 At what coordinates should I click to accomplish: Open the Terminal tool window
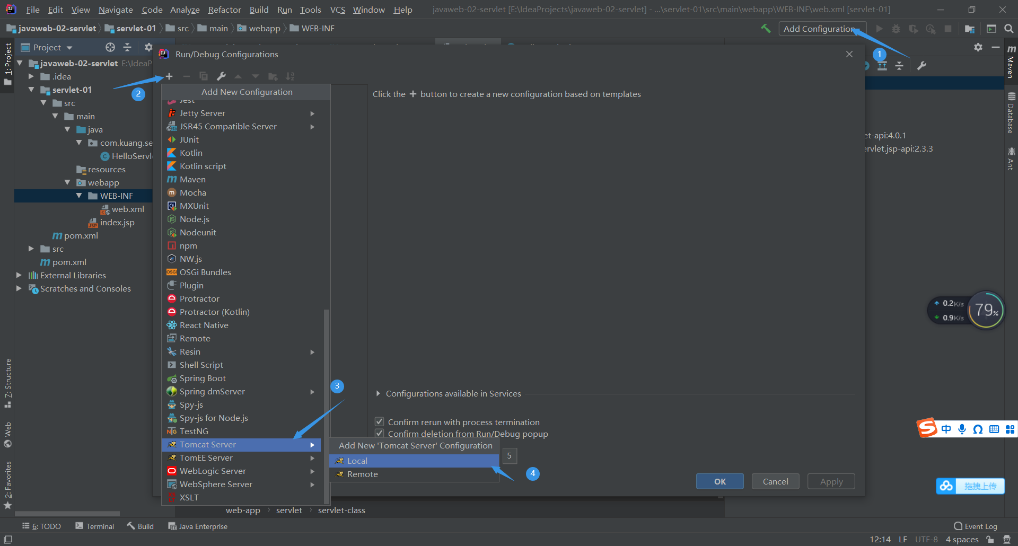[94, 526]
